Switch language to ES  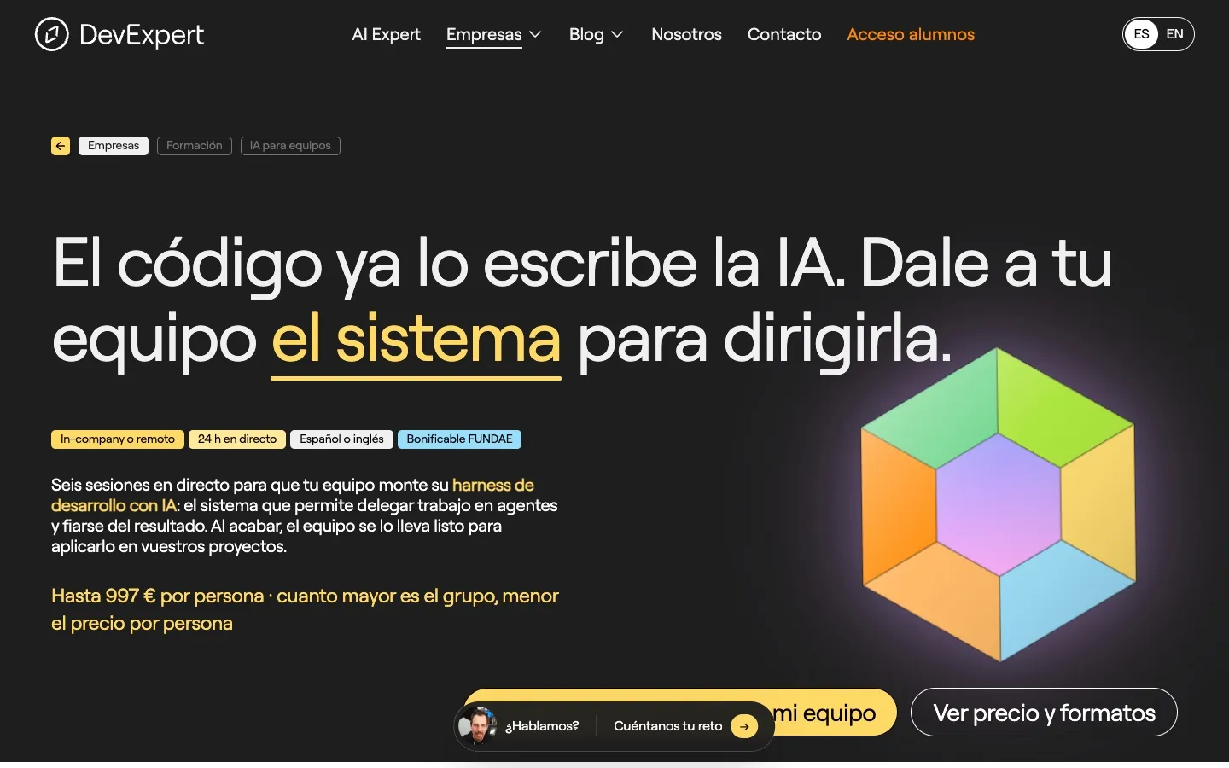(x=1142, y=34)
